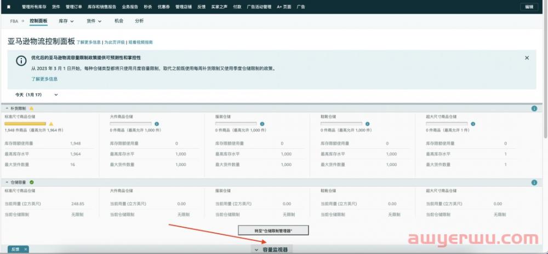Open the 为此页评级 link
Screen dimensions: 548x254
115,42
